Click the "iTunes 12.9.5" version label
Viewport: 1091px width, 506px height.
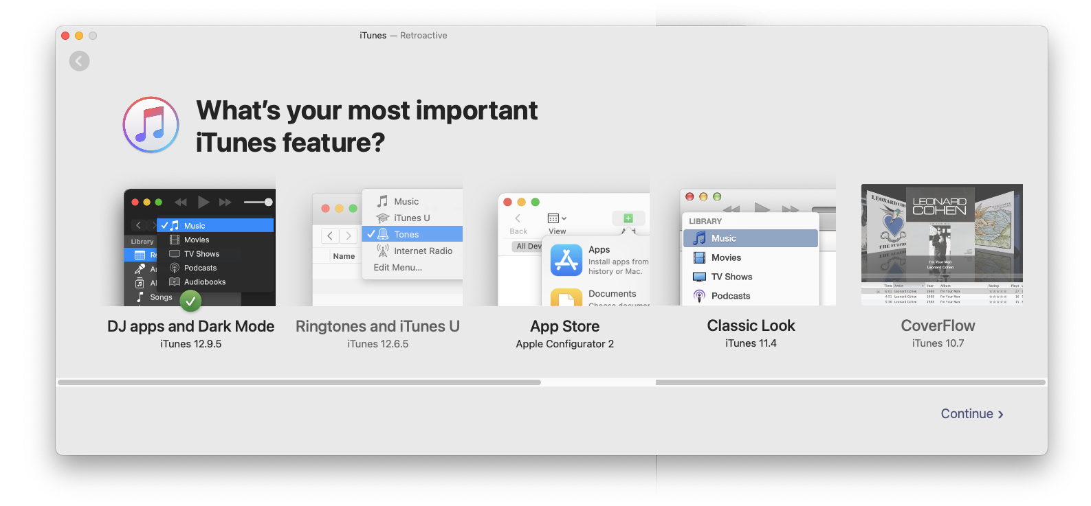pyautogui.click(x=191, y=344)
